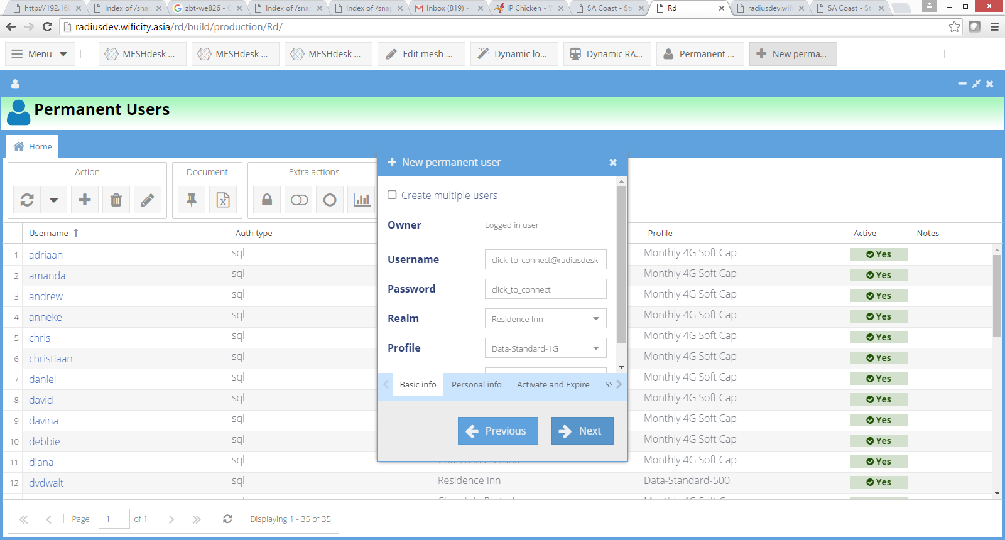Click the trash delete icon
Image resolution: width=1005 pixels, height=540 pixels.
[116, 200]
